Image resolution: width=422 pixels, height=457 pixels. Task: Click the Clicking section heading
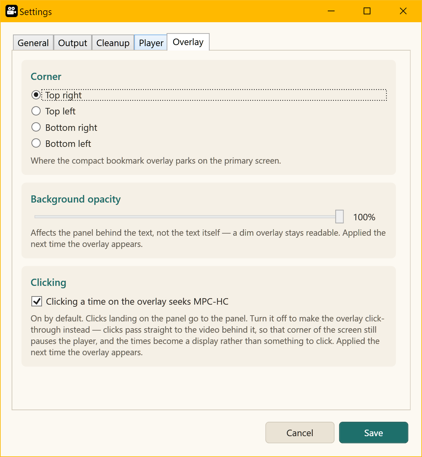point(48,282)
